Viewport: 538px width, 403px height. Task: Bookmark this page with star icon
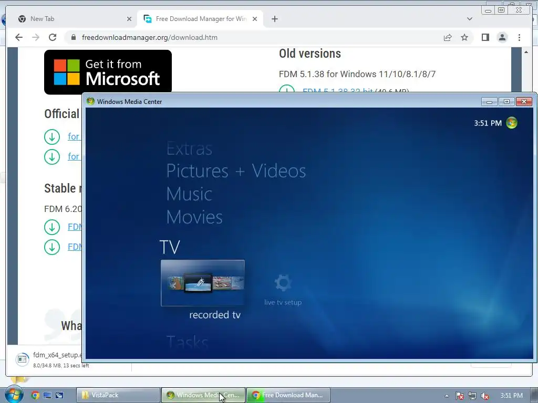tap(464, 37)
